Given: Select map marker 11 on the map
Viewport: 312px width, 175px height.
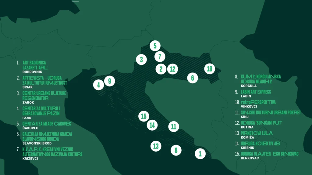Looking at the screenshot, I should click(x=174, y=126).
